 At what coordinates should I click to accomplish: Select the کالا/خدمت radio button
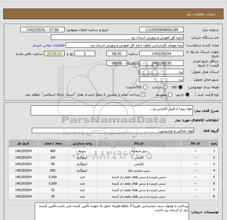click(x=145, y=87)
